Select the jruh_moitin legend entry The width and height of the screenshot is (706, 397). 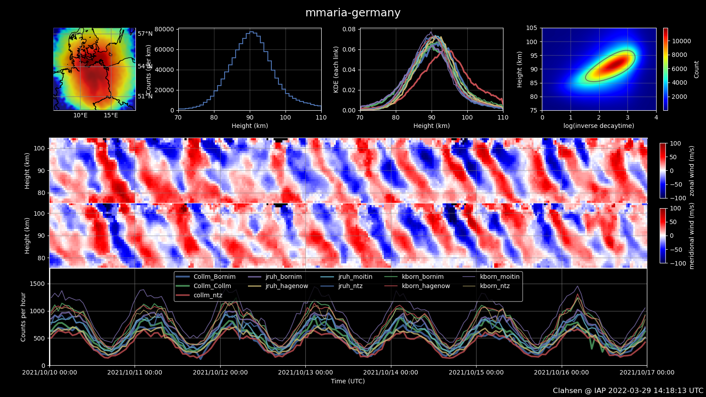[x=346, y=277]
